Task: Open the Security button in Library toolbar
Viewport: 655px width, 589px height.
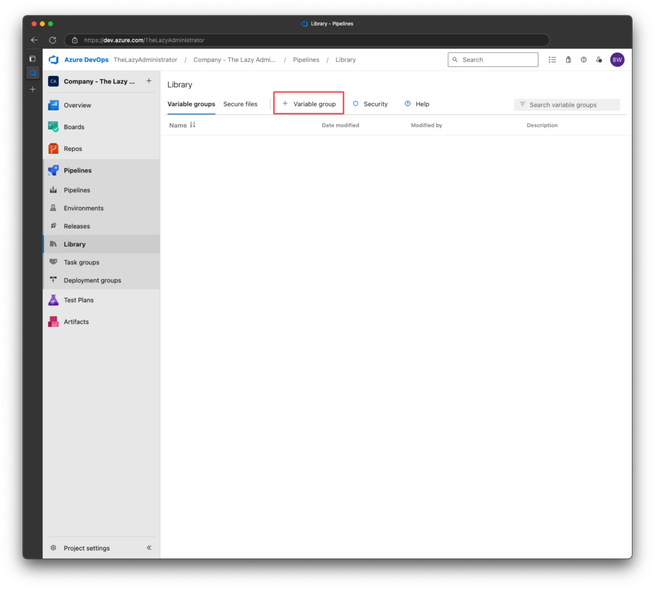Action: click(370, 104)
